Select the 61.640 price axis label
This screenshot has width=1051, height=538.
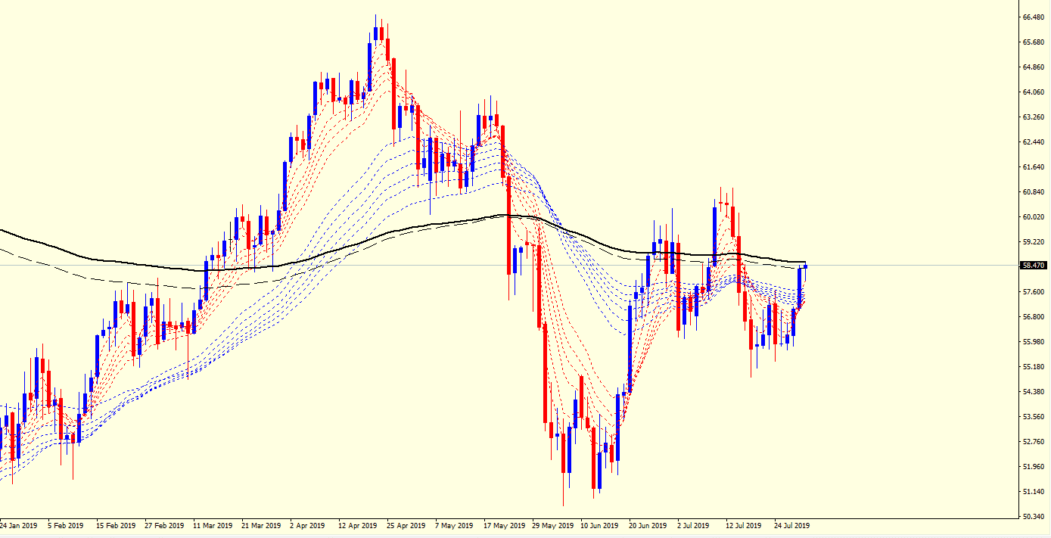point(1034,167)
